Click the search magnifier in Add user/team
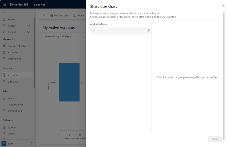This screenshot has height=147, width=230. click(149, 30)
